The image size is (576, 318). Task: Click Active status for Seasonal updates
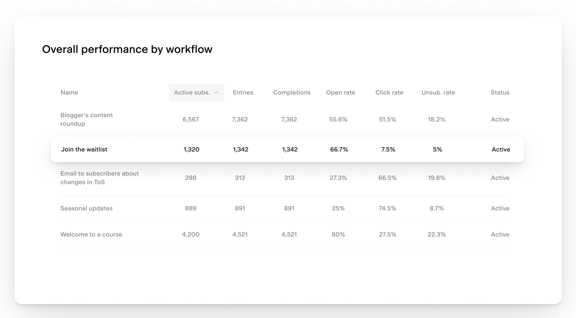pos(500,208)
